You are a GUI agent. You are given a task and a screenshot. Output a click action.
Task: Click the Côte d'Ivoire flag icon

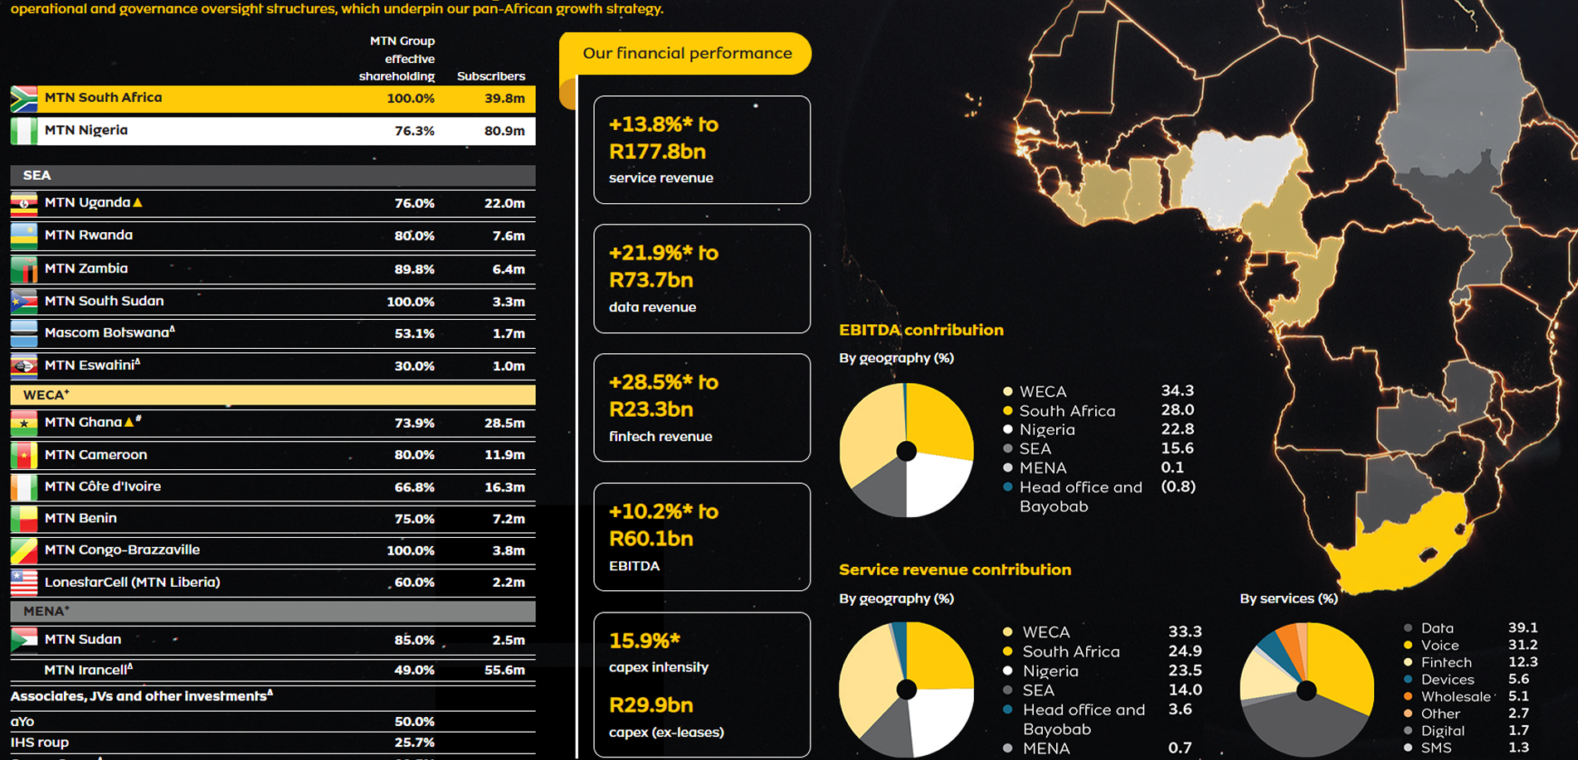tap(24, 487)
